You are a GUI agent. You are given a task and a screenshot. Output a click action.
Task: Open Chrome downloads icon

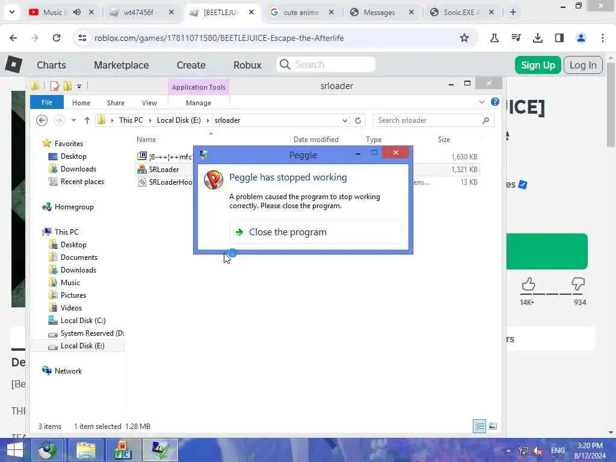pyautogui.click(x=537, y=38)
